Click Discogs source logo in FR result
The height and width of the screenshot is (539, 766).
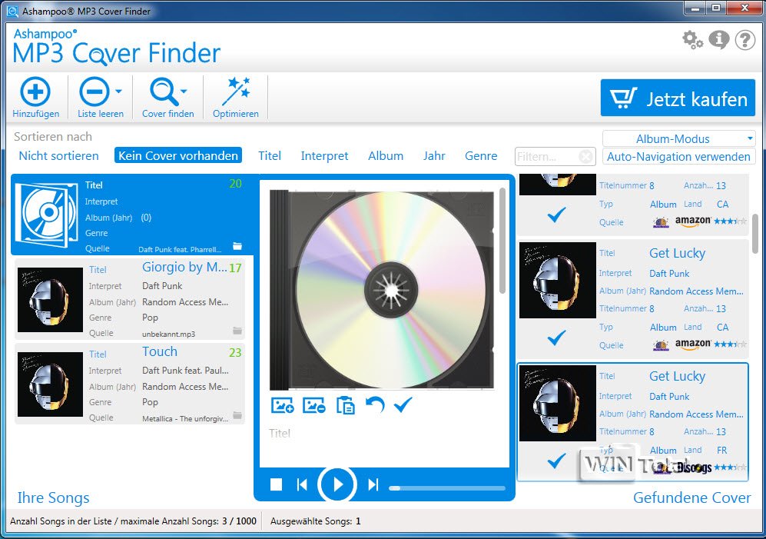click(x=694, y=467)
